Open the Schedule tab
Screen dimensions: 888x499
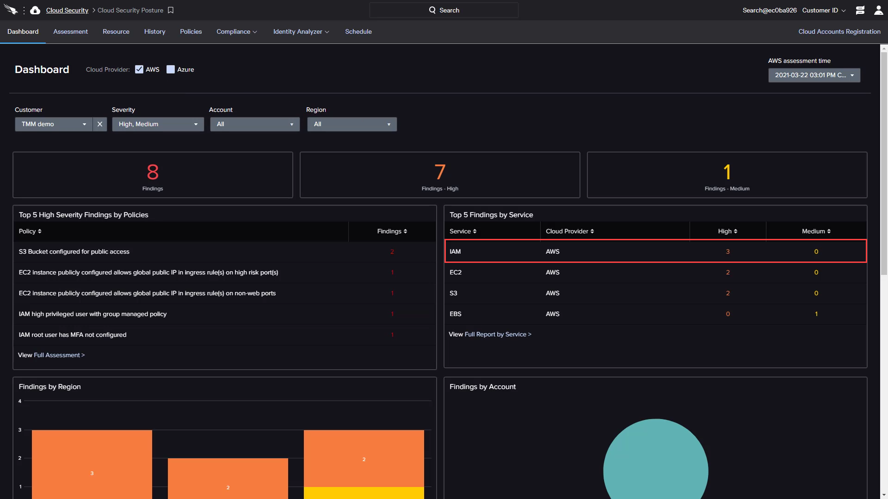pos(358,32)
